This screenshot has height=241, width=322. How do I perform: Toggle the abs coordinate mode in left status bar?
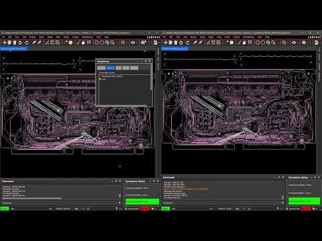tap(76, 209)
